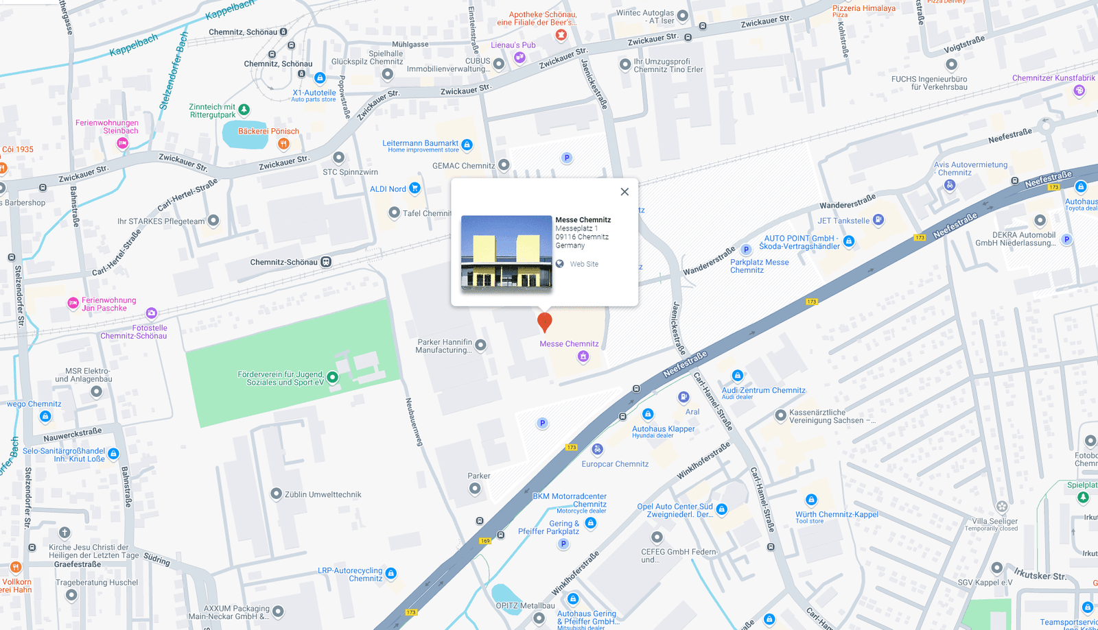Viewport: 1098px width, 630px height.
Task: Select the Züblin Umwelttechnik marker
Action: (x=277, y=494)
